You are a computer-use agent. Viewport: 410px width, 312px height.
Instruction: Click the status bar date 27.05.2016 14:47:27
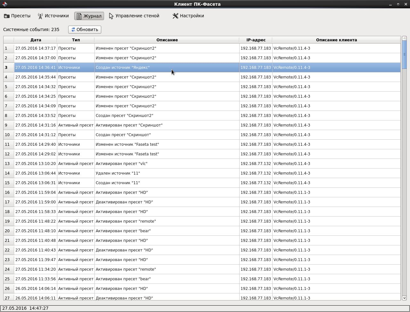tap(25, 308)
